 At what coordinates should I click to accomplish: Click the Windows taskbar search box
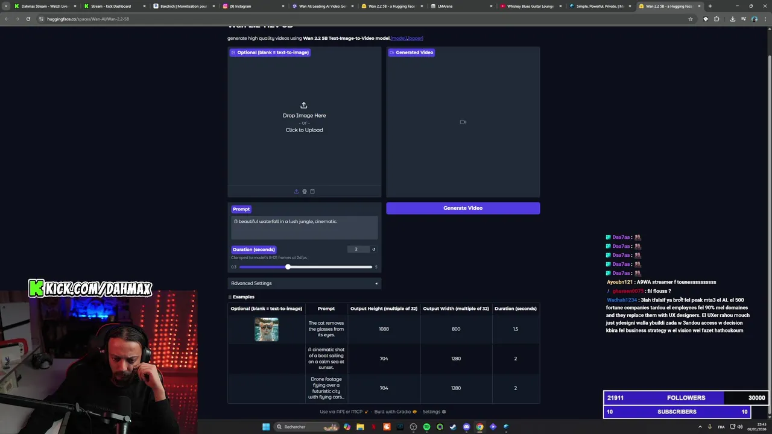pos(306,427)
